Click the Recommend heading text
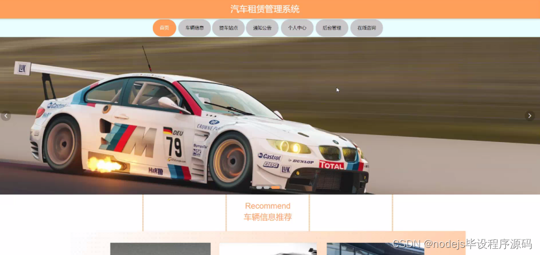The height and width of the screenshot is (255, 540). click(268, 206)
